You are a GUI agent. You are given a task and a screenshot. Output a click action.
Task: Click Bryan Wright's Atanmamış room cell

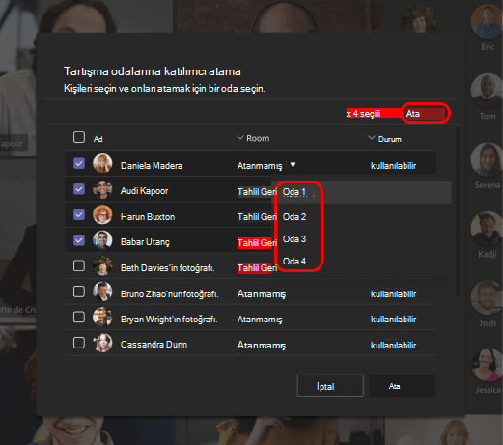tap(260, 320)
